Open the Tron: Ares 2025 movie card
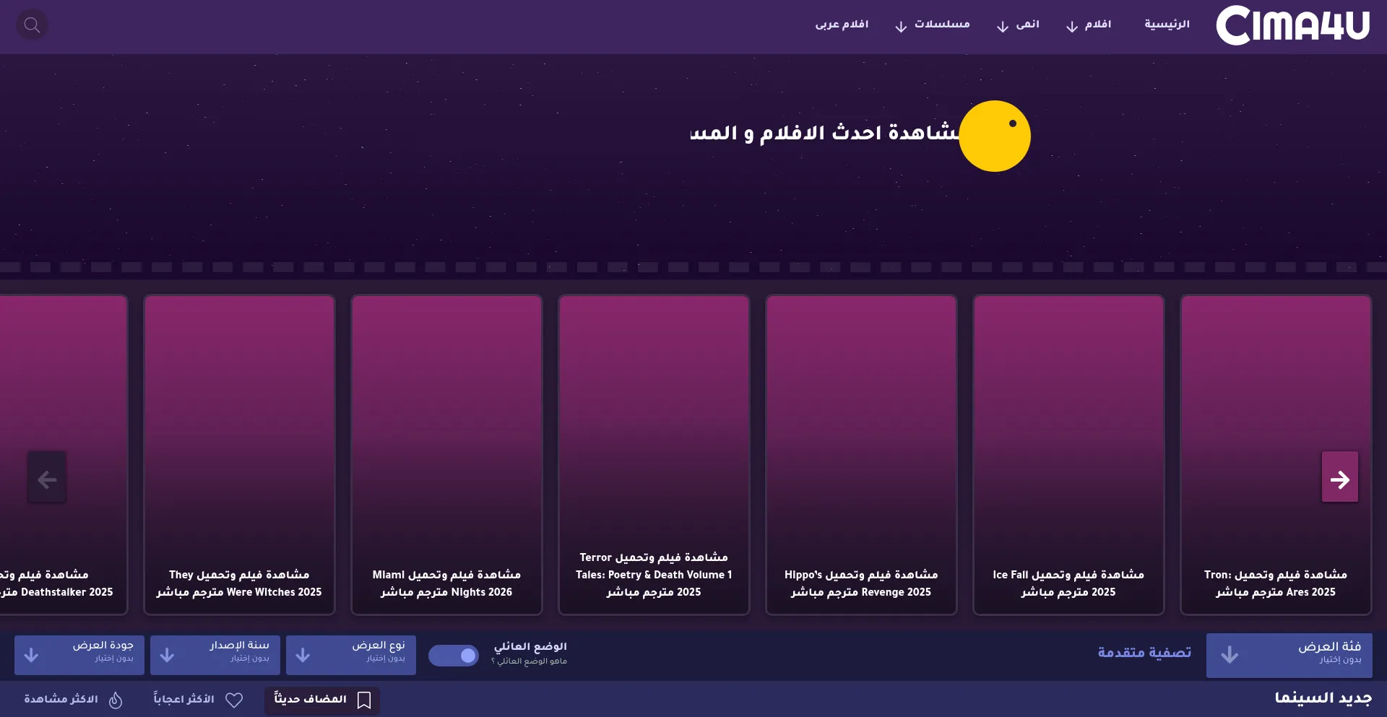Screen dimensions: 1387x717 pyautogui.click(x=1276, y=455)
